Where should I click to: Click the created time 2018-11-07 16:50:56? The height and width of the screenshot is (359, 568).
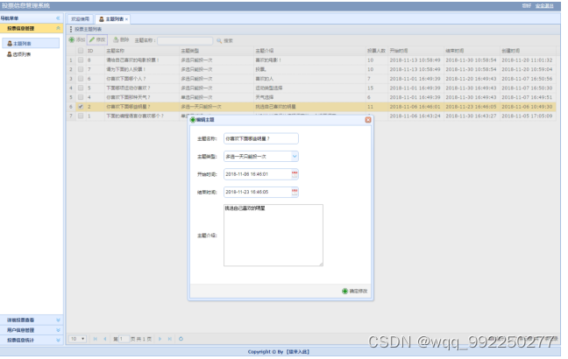click(527, 79)
